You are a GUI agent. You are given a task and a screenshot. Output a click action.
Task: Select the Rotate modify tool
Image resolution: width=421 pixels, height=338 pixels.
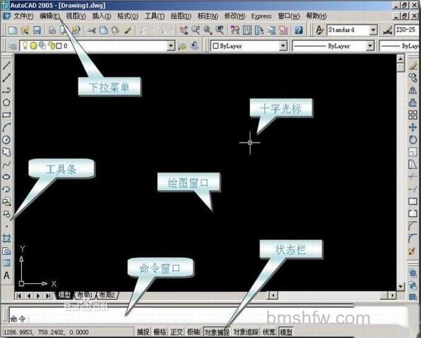(x=413, y=140)
